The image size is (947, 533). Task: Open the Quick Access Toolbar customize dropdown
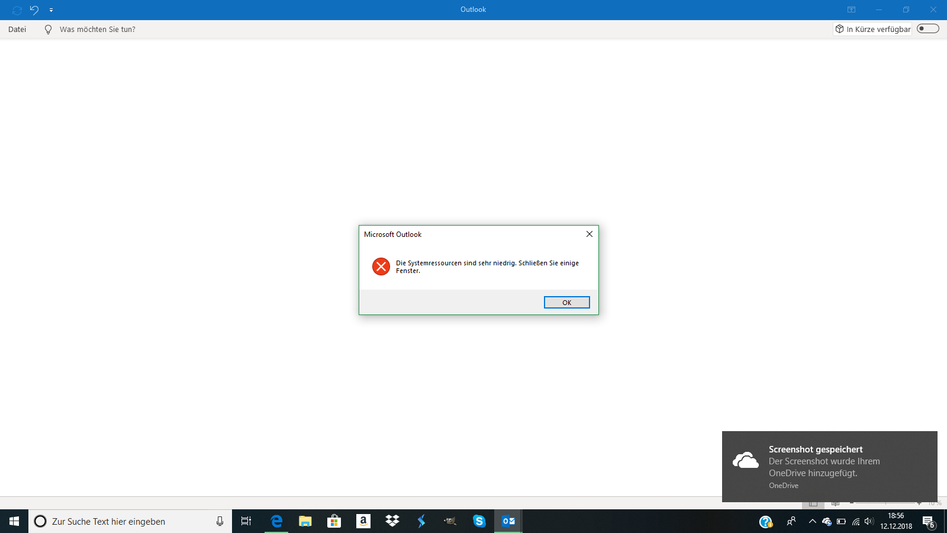pos(51,10)
